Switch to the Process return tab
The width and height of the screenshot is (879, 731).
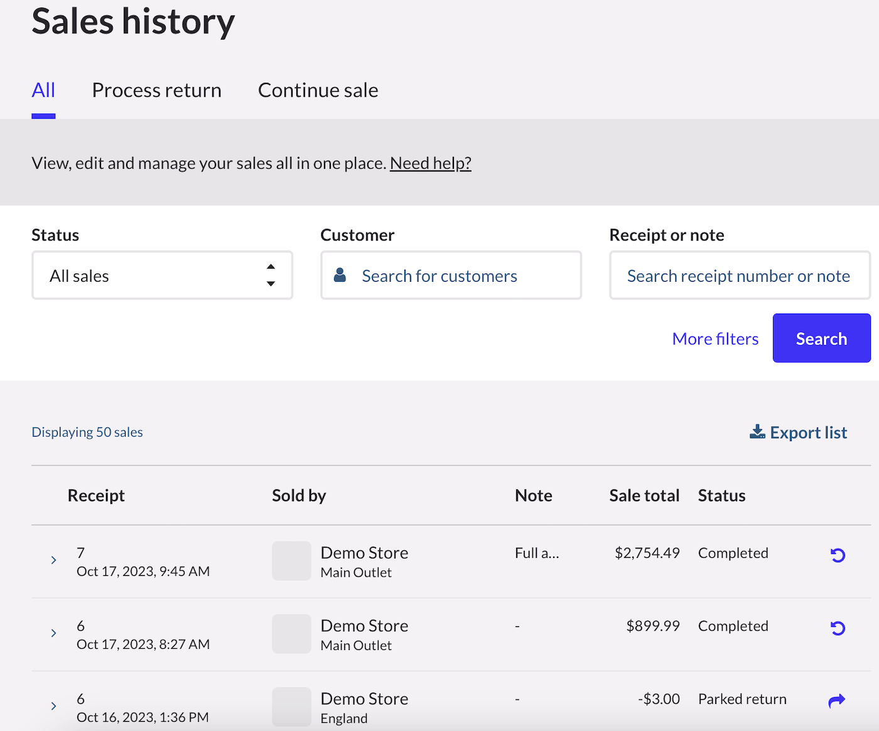pos(156,90)
